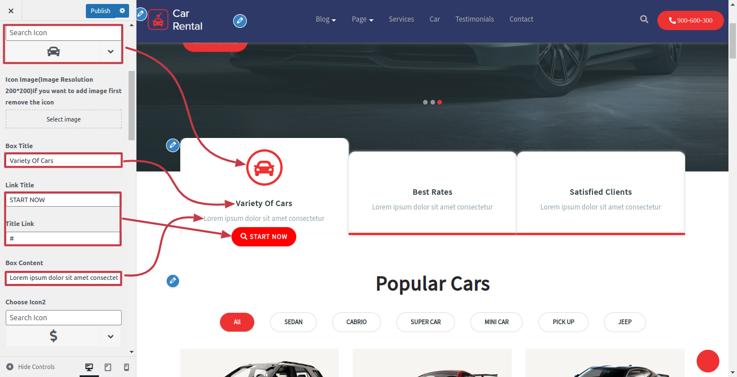Click edit pencil next to site logo
Viewport: 737px width, 377px height.
click(140, 14)
